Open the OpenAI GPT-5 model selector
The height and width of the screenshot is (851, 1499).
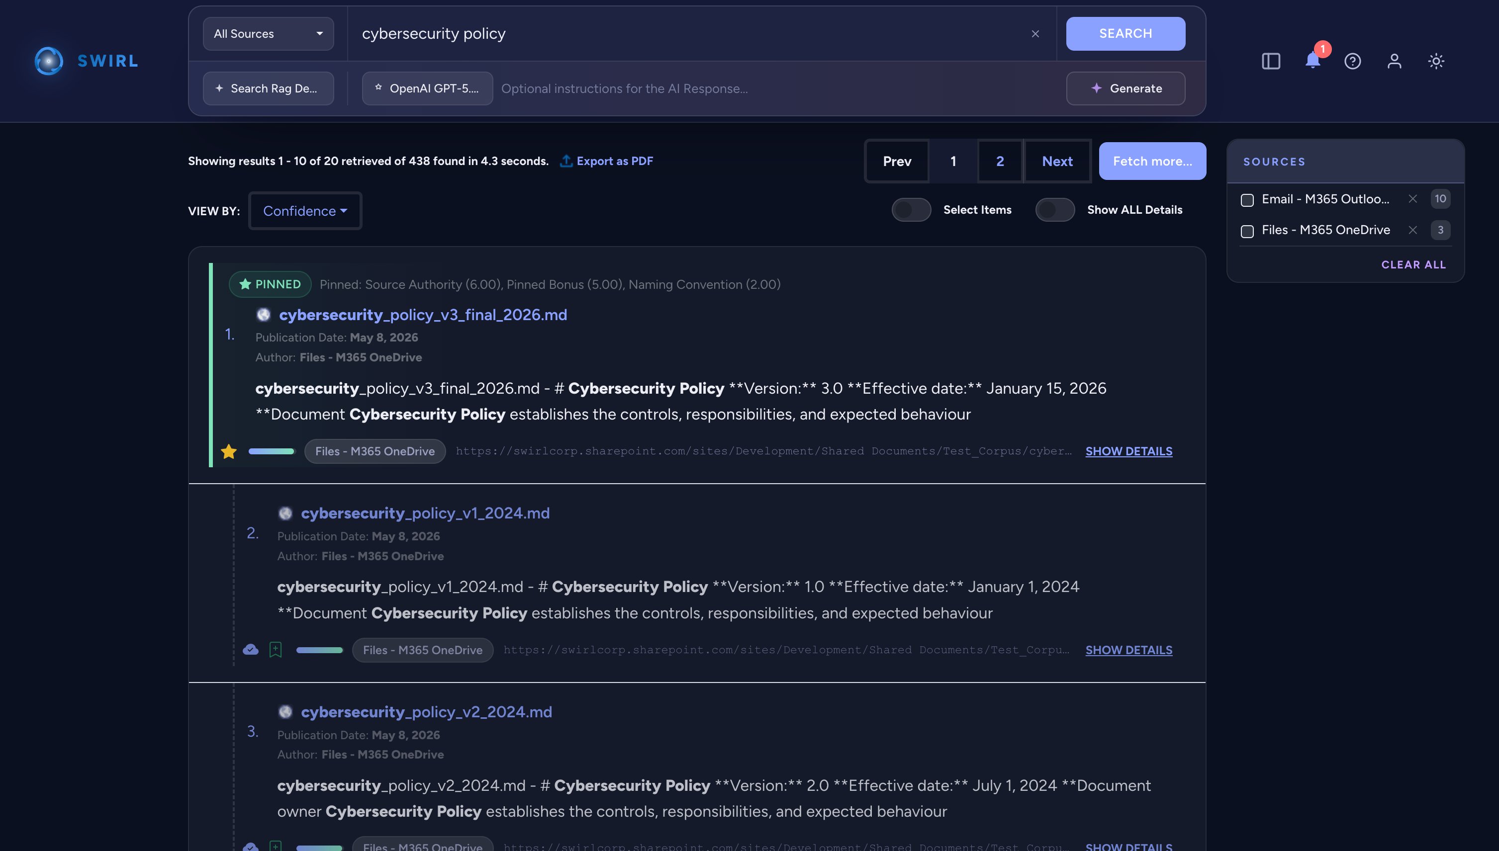[427, 88]
